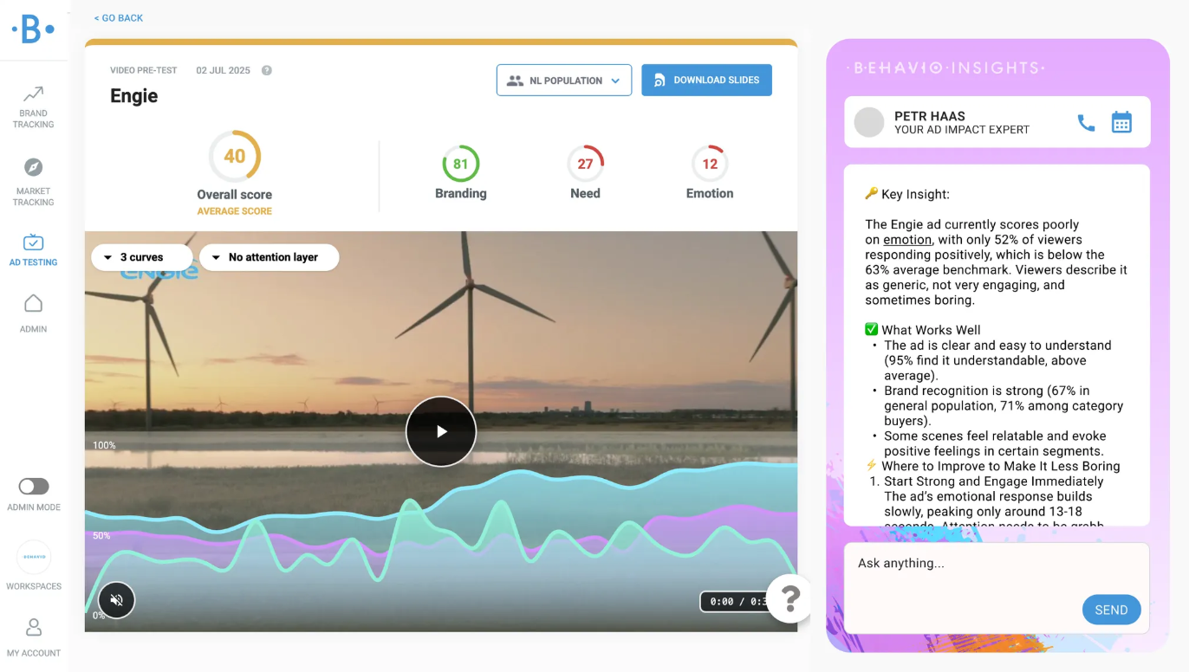The image size is (1189, 672).
Task: Unmute the video with the speaker icon
Action: click(117, 599)
